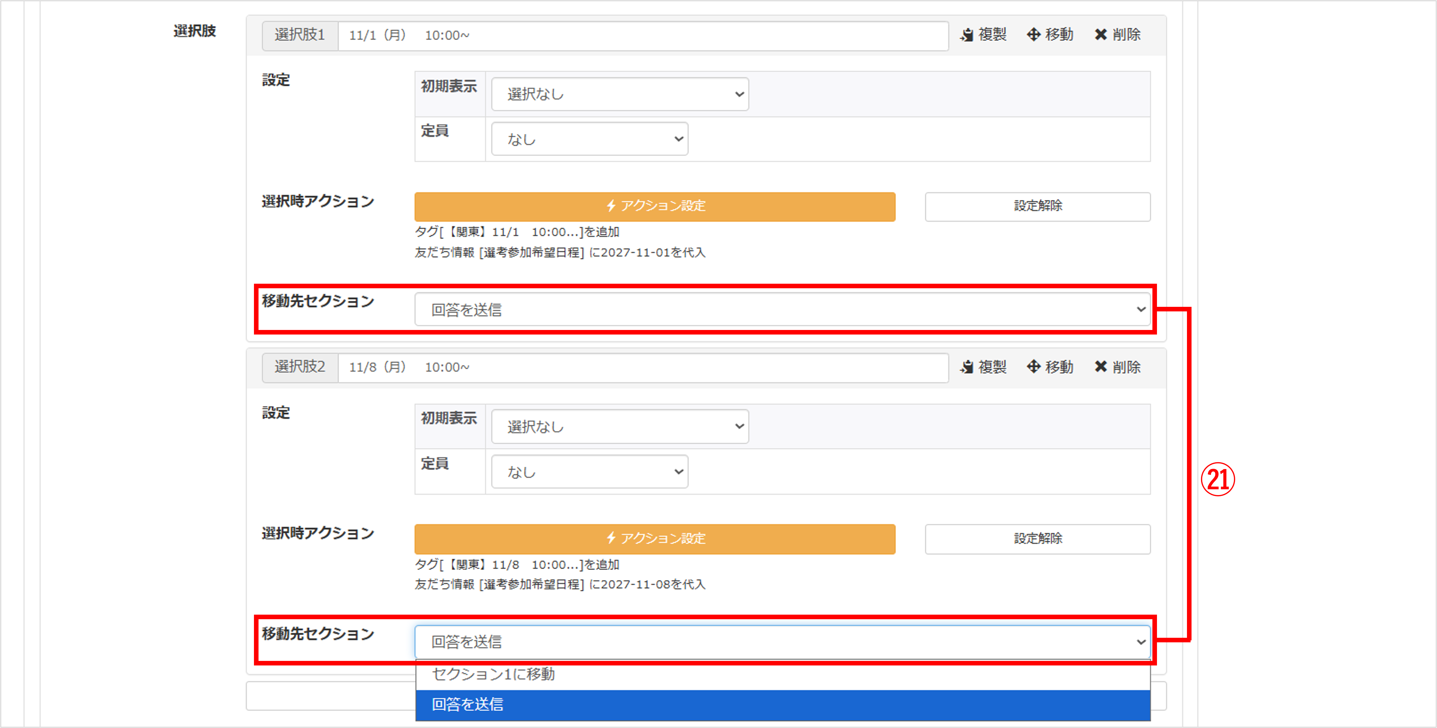1437x728 pixels.
Task: Click the lightning アクション設定 button for 選択肢2
Action: tap(654, 538)
